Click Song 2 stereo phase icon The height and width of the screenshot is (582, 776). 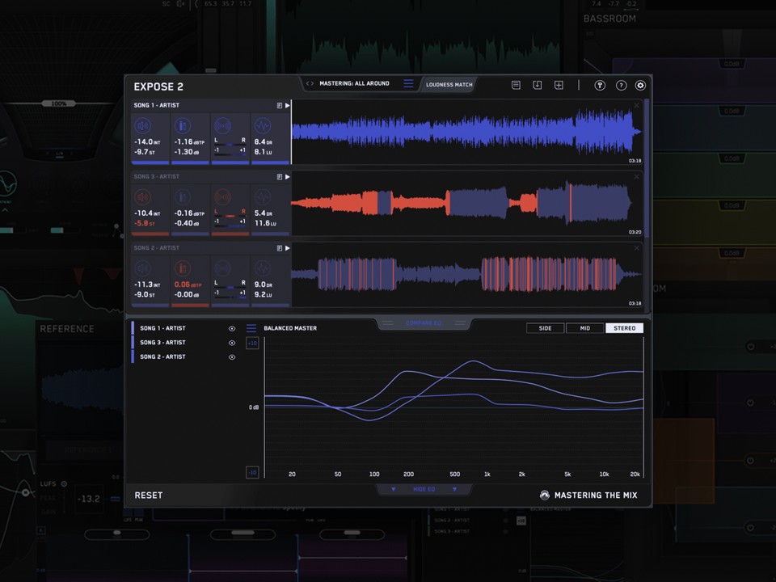point(223,268)
